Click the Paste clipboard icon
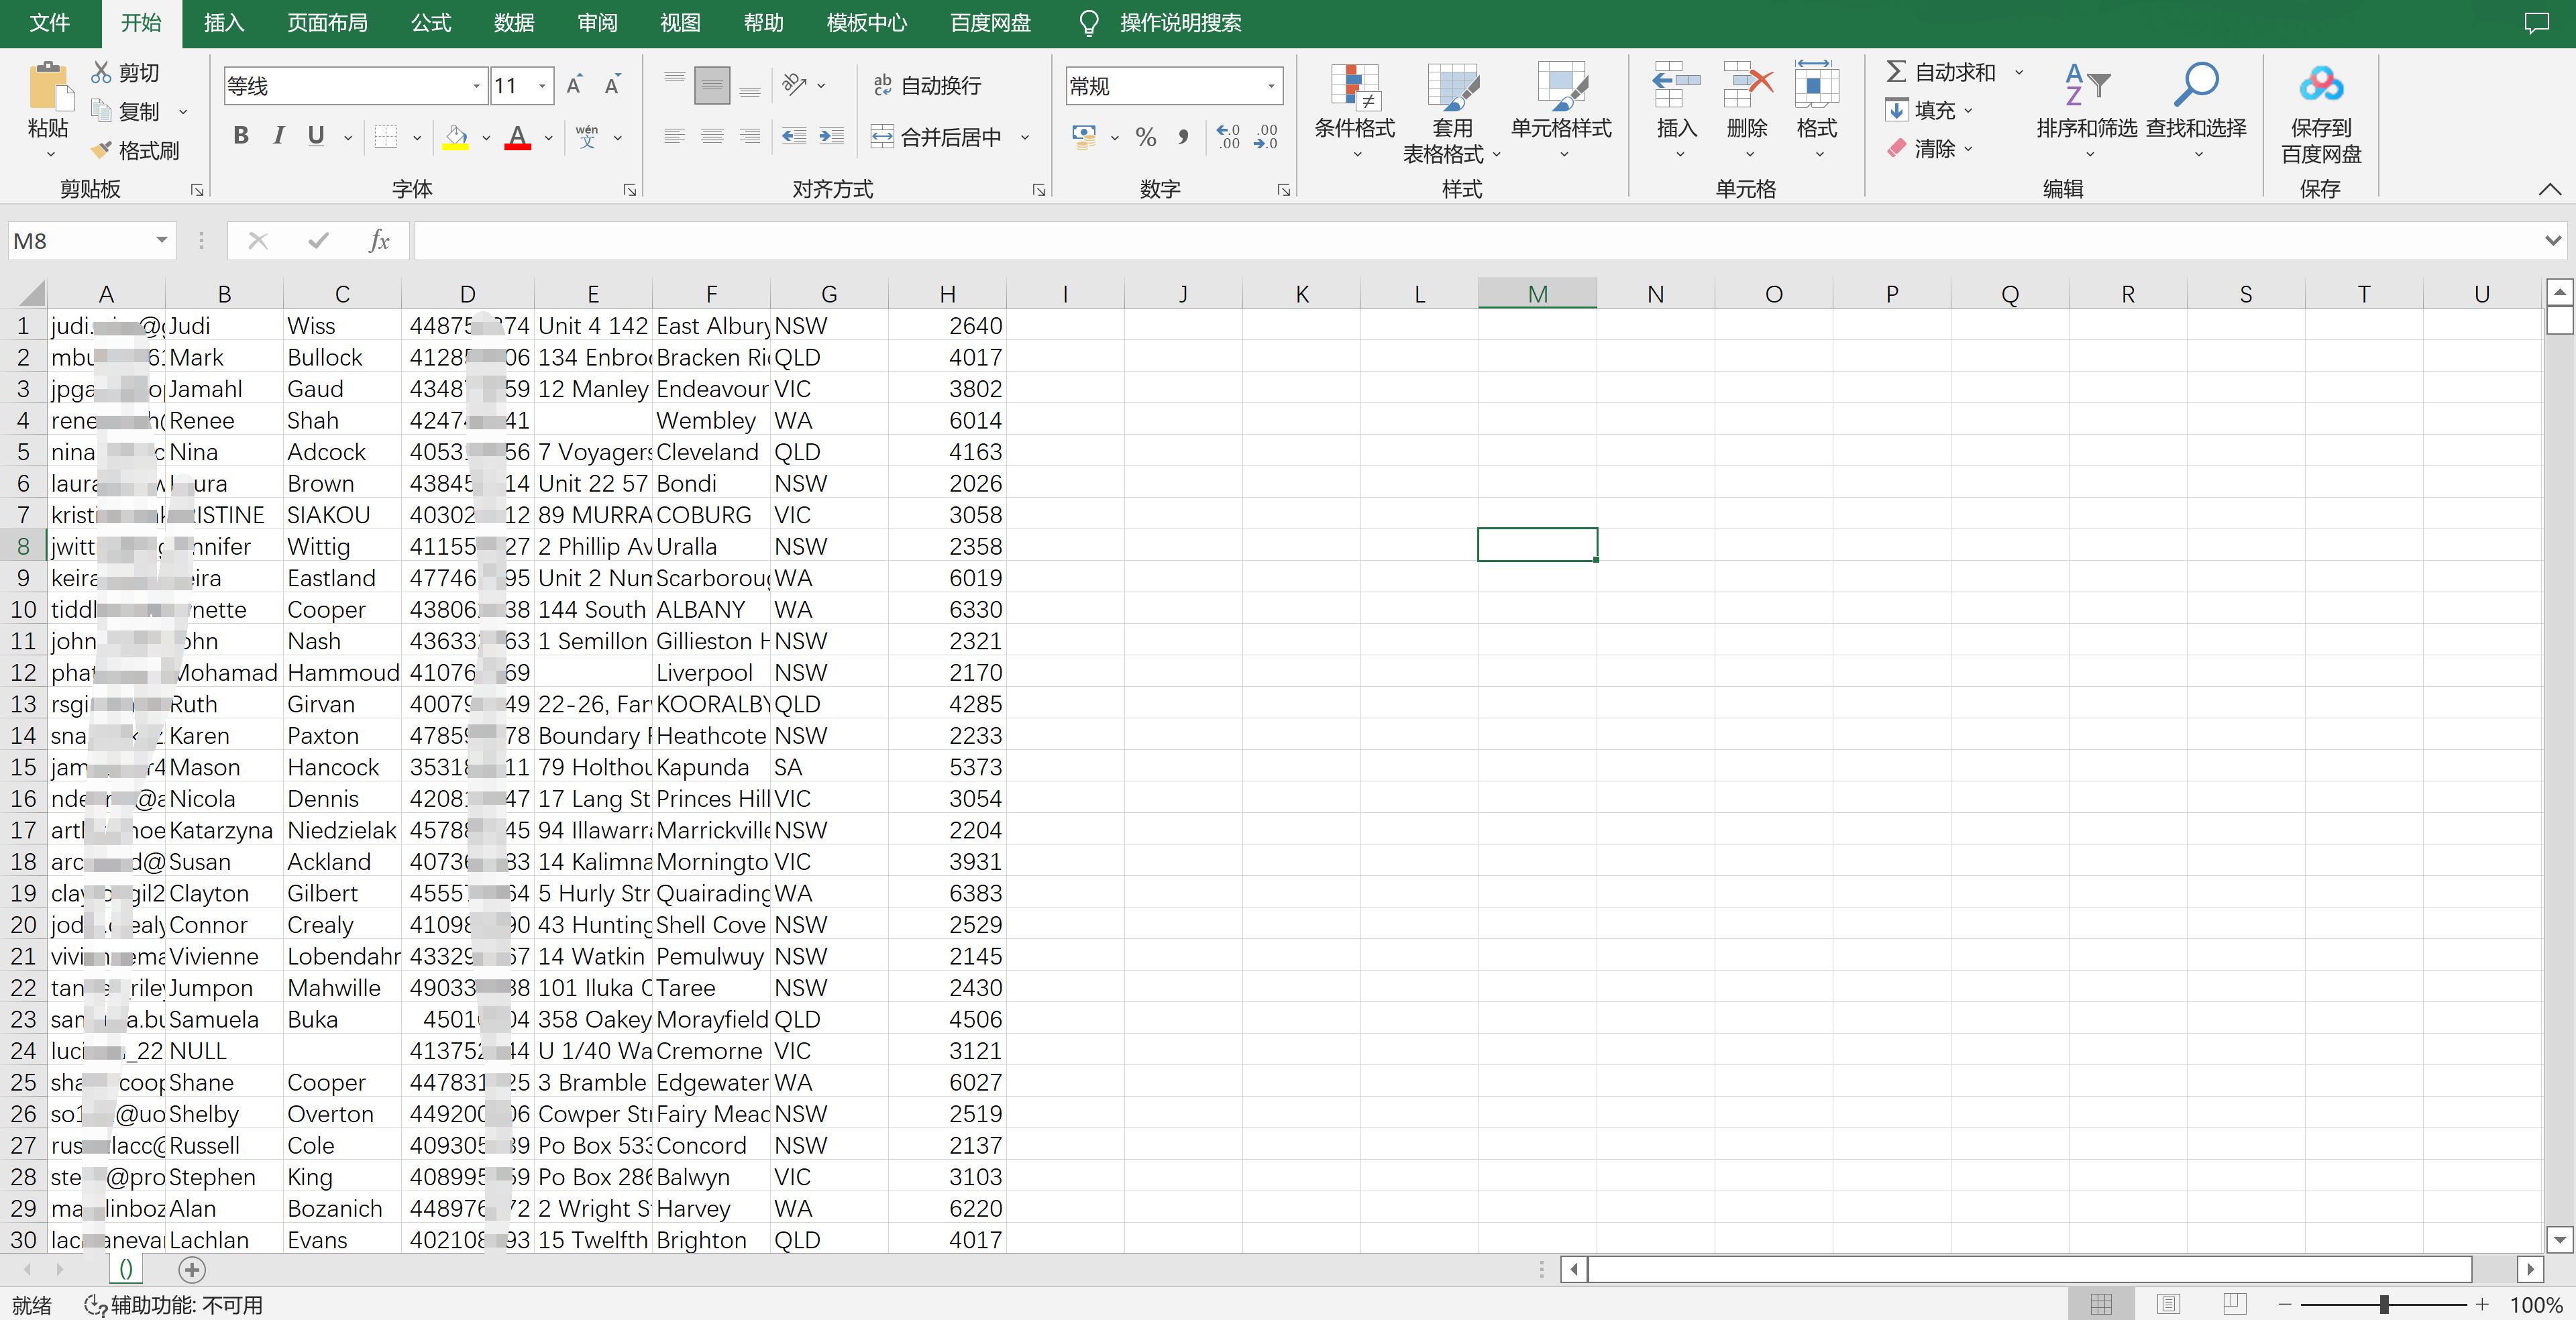2576x1320 pixels. [x=50, y=87]
